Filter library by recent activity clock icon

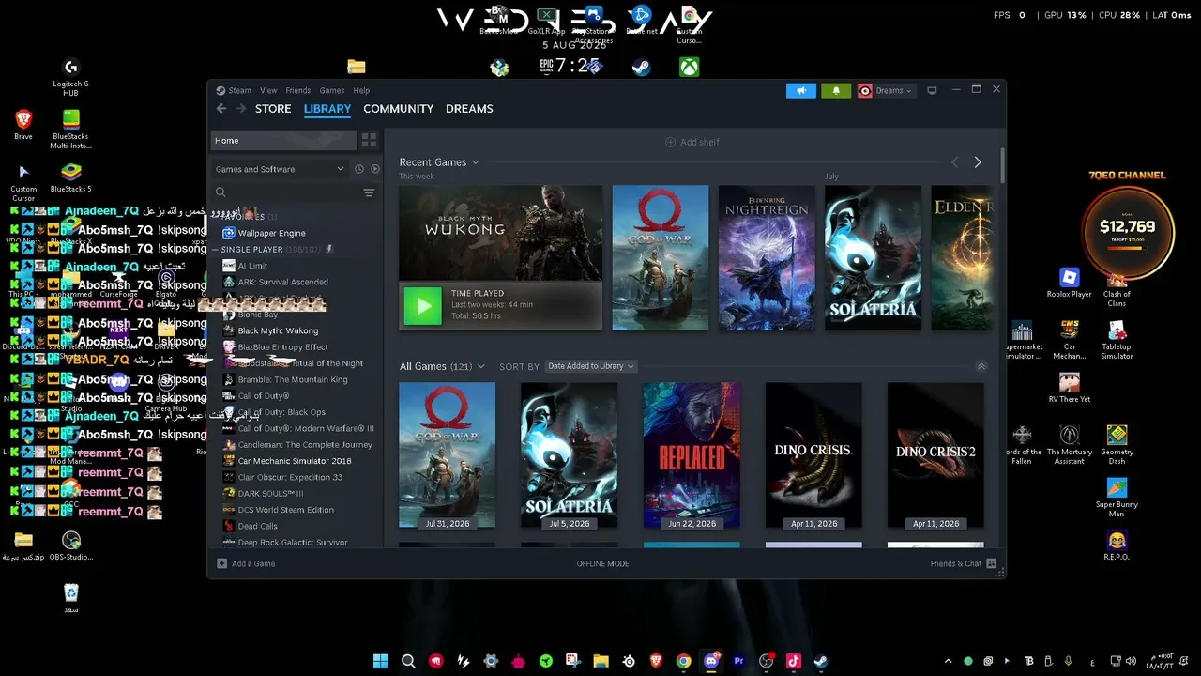click(358, 169)
